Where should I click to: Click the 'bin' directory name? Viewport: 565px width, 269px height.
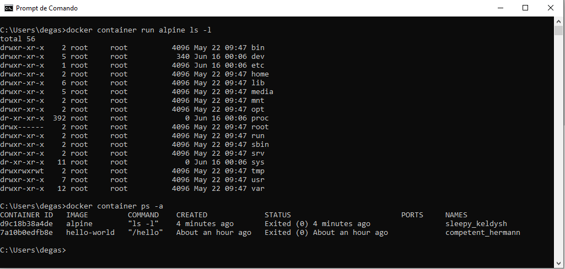[x=258, y=47]
